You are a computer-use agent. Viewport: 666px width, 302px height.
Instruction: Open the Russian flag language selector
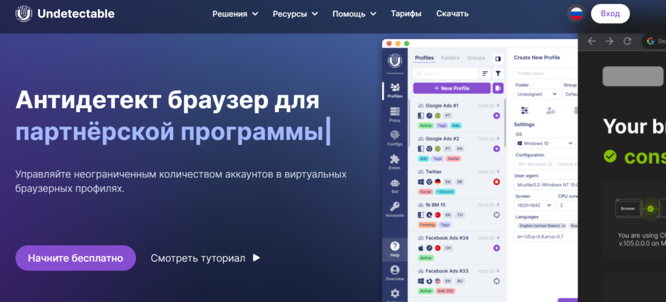coord(576,13)
